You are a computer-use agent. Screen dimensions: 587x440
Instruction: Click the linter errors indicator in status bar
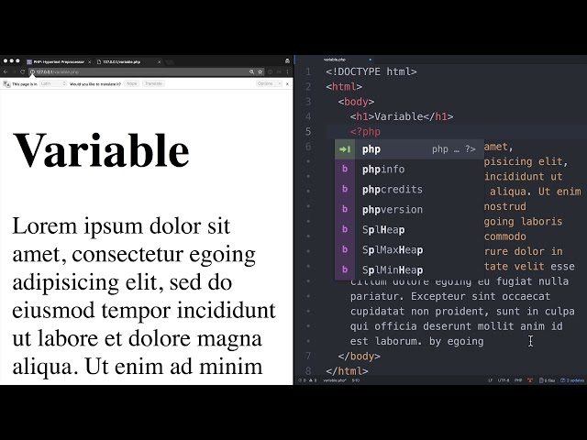coord(302,380)
